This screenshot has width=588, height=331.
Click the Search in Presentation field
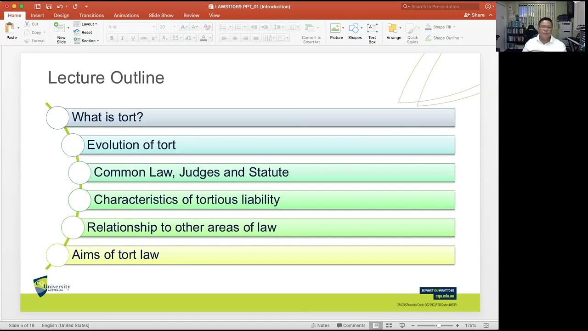[x=440, y=6]
